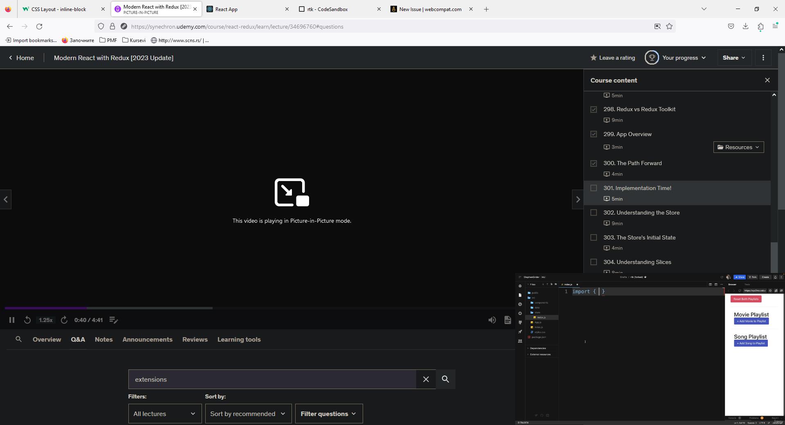The width and height of the screenshot is (785, 425).
Task: Open the settings gear in CodeSandbox sidebar
Action: 520,313
